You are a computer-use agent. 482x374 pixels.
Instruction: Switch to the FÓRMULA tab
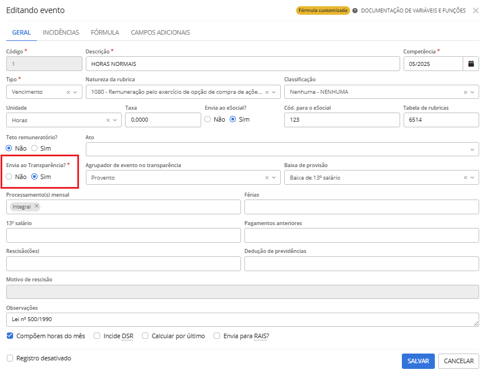pos(105,32)
